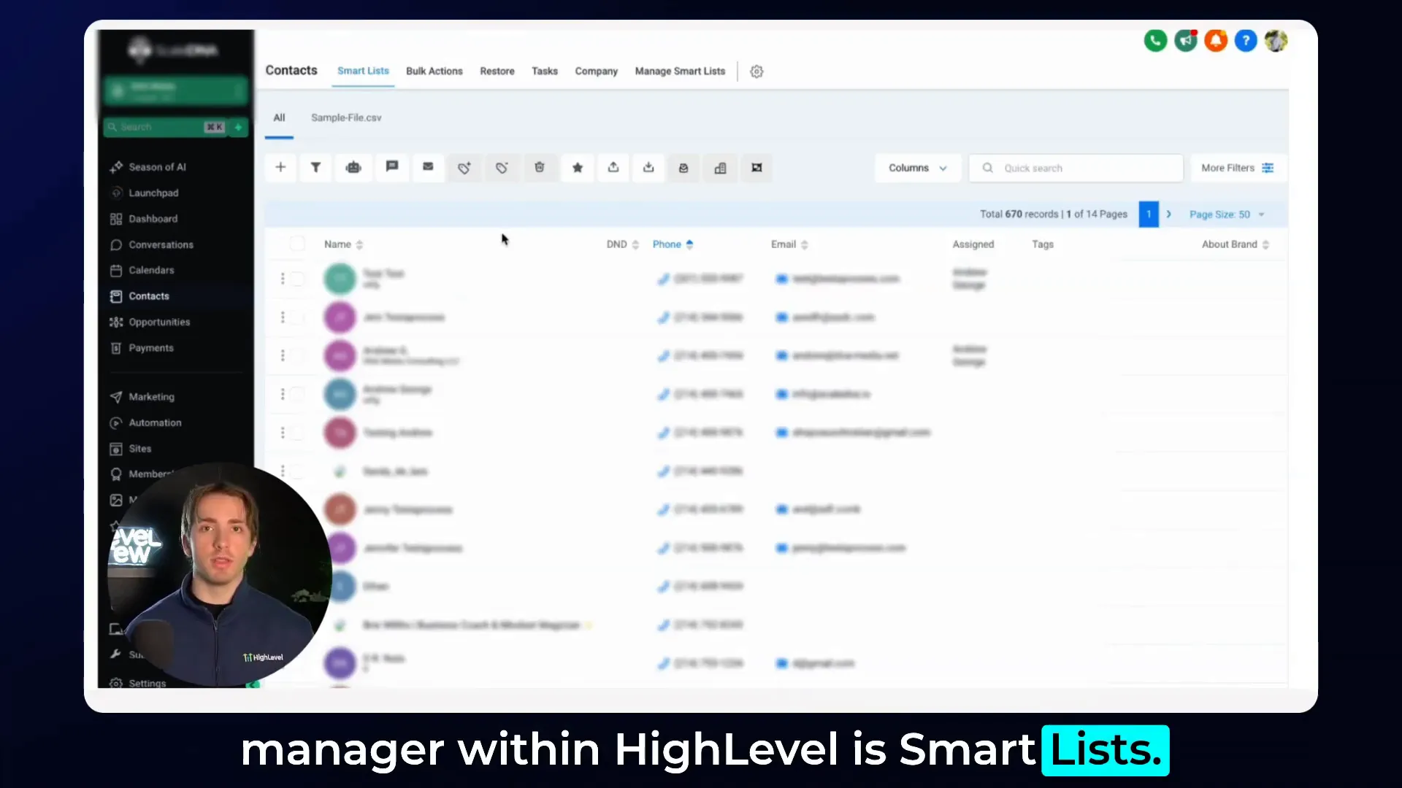Click the green plus quick-add in sidebar

(x=238, y=127)
